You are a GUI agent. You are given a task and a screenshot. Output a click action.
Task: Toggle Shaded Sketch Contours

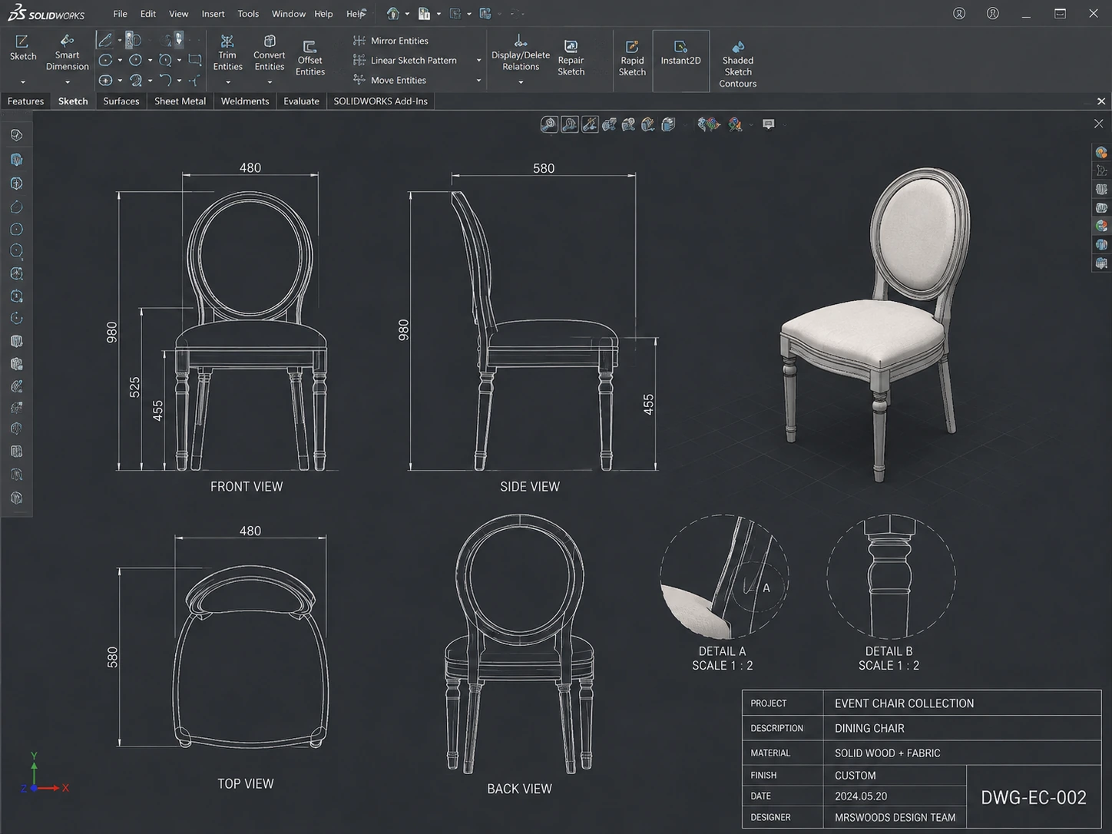[737, 63]
